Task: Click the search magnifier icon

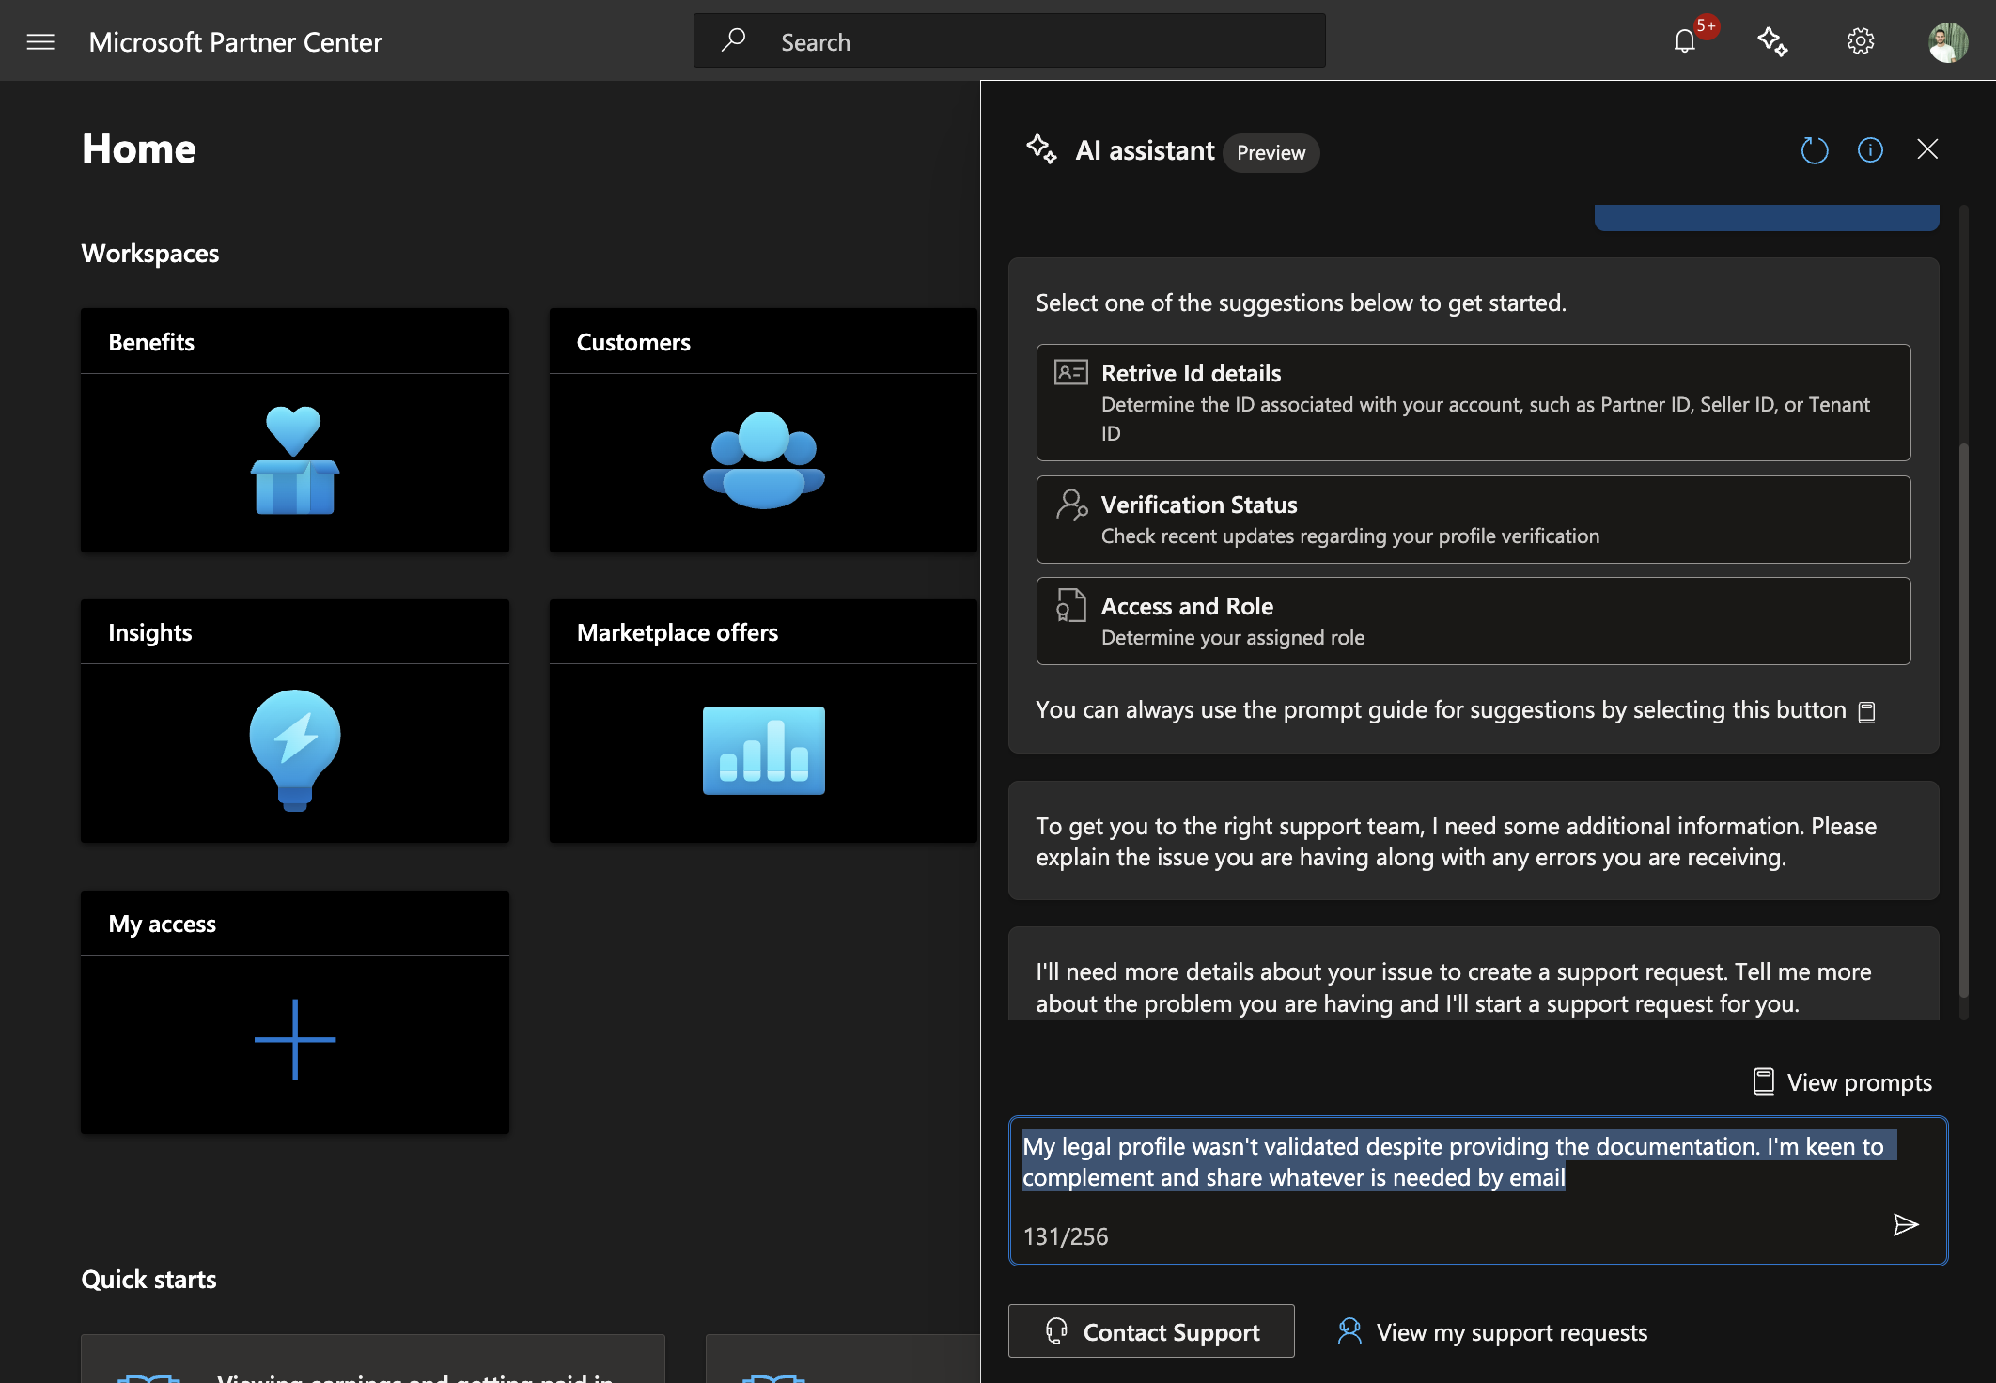Action: point(733,39)
